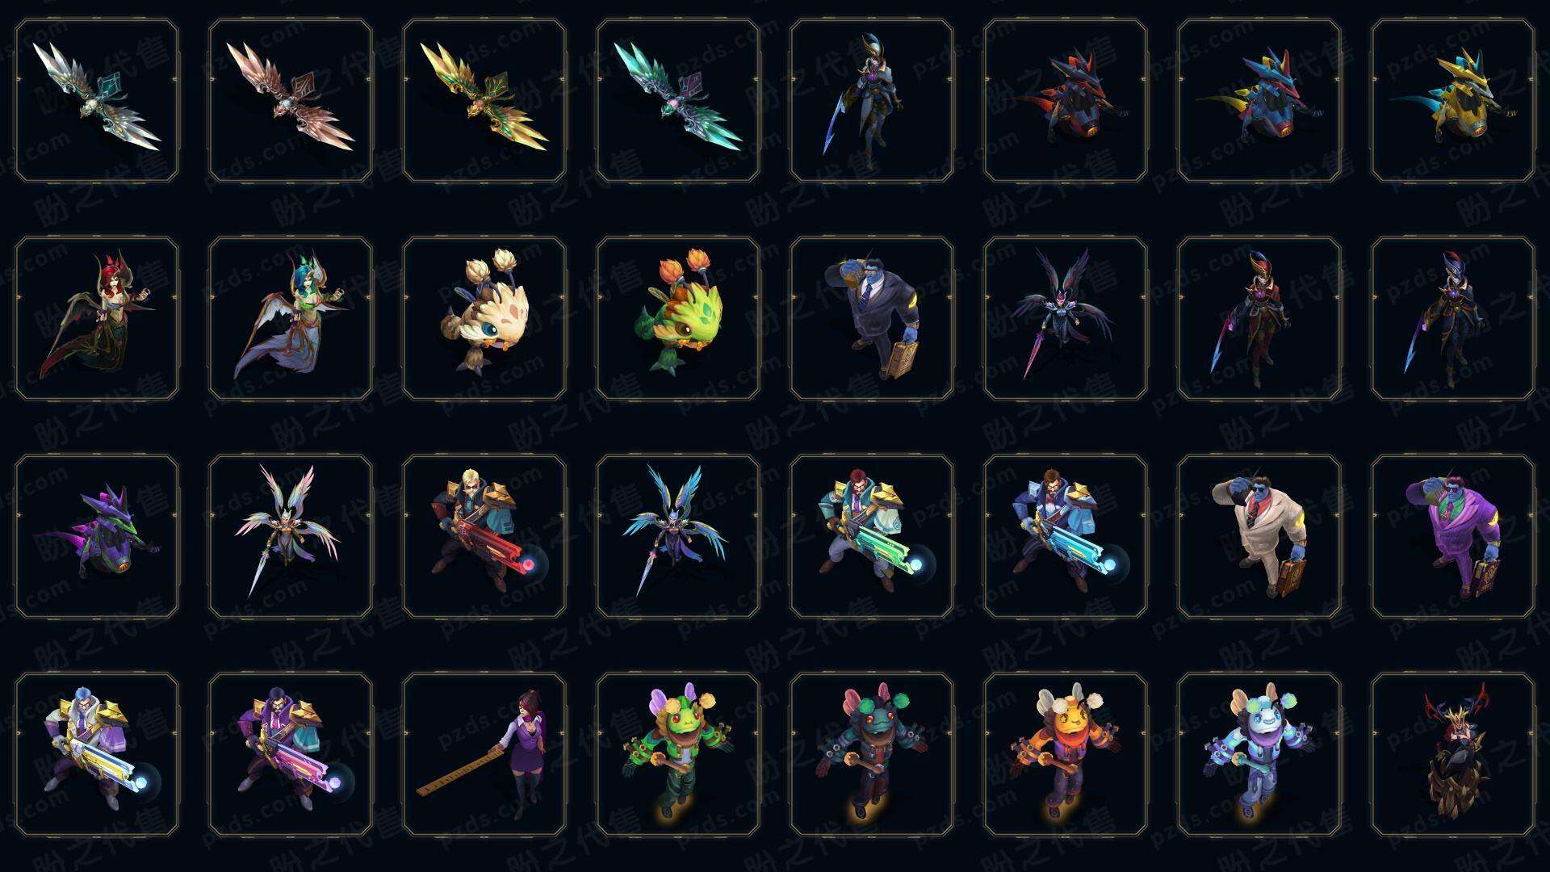The image size is (1550, 872).
Task: Choose the pastel-winged angel with spear
Action: [291, 536]
